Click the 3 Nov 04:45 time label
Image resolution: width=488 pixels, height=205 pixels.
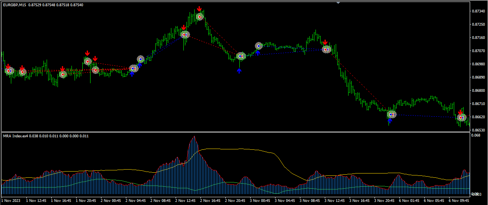(285, 201)
